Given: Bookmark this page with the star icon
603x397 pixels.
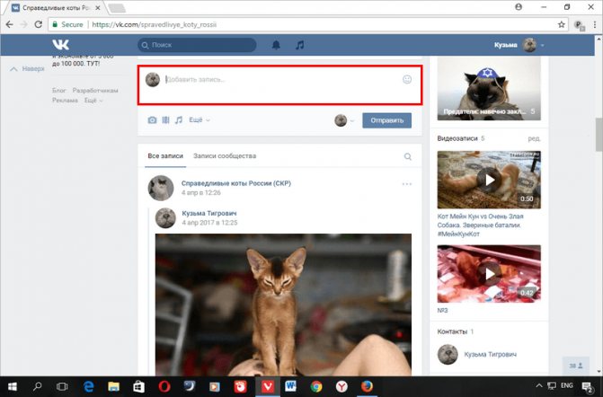Looking at the screenshot, I should [563, 25].
